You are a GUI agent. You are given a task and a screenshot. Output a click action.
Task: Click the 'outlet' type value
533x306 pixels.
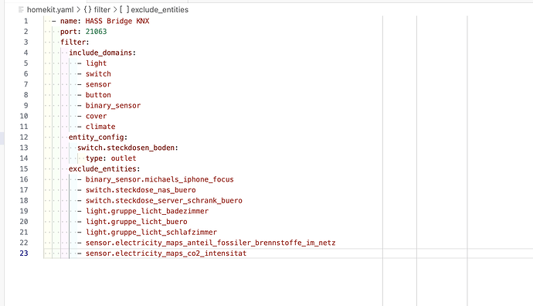(124, 158)
